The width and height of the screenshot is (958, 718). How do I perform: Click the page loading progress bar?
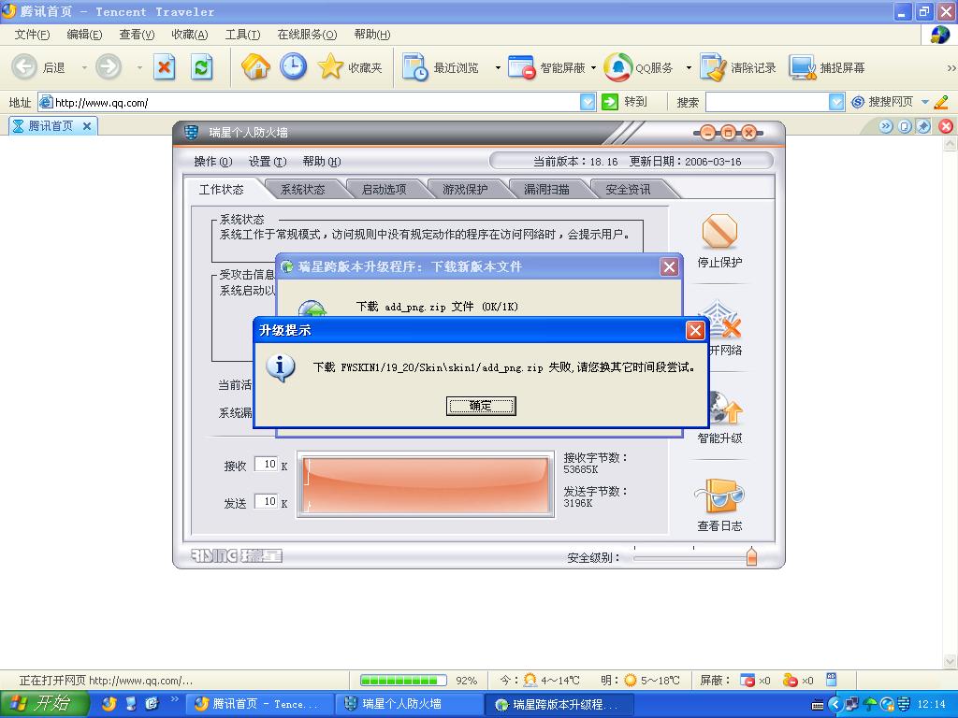403,681
